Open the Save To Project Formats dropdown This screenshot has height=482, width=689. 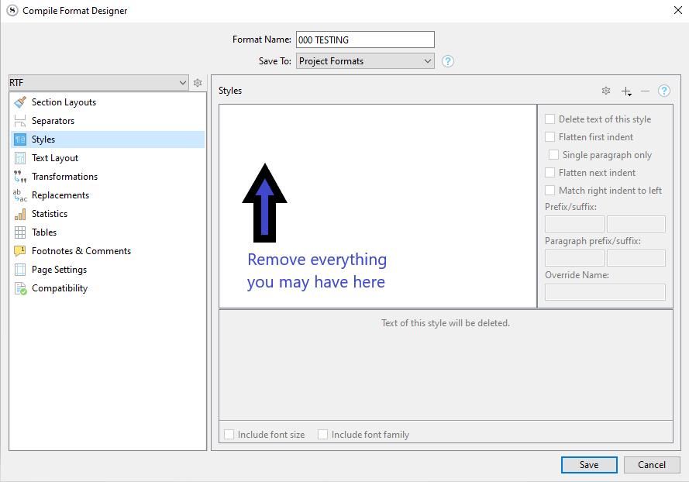tap(365, 61)
